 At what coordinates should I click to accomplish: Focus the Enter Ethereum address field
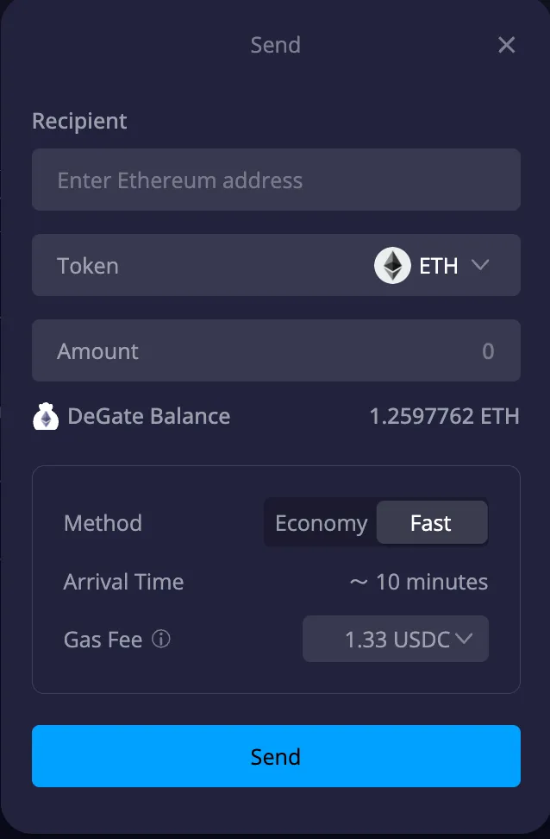click(x=276, y=180)
